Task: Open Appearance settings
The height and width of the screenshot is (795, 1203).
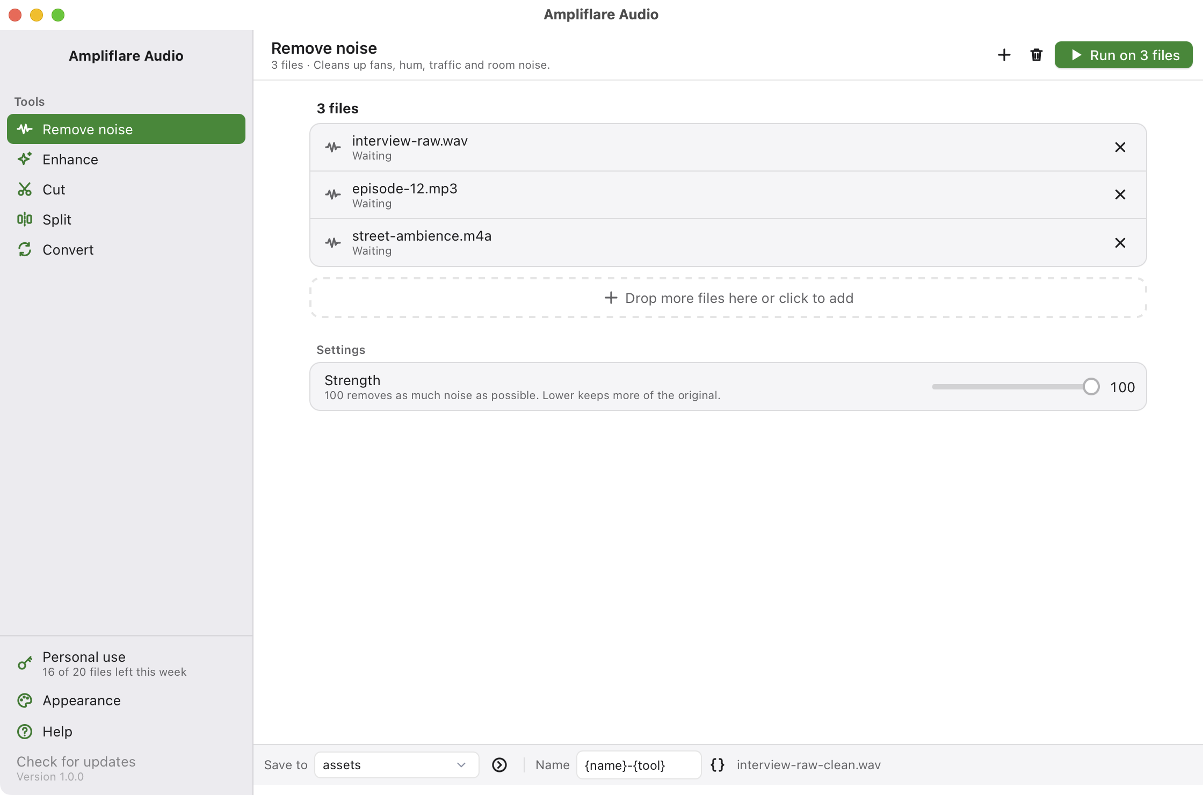Action: (126, 700)
